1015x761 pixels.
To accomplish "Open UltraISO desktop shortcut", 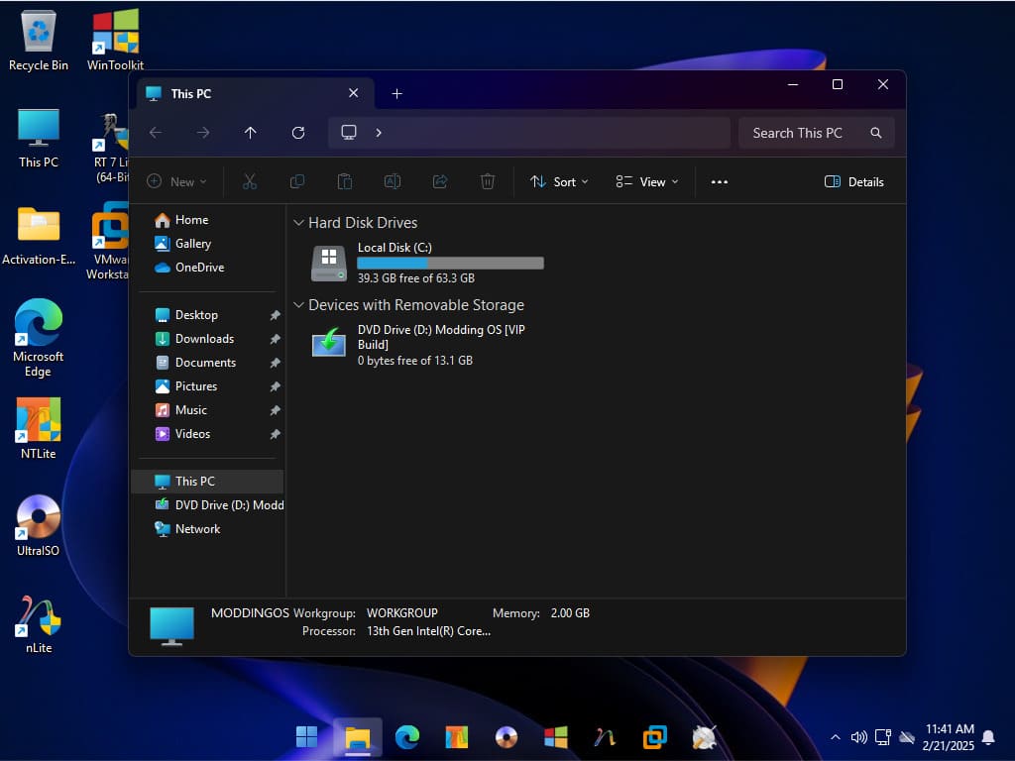I will 39,525.
